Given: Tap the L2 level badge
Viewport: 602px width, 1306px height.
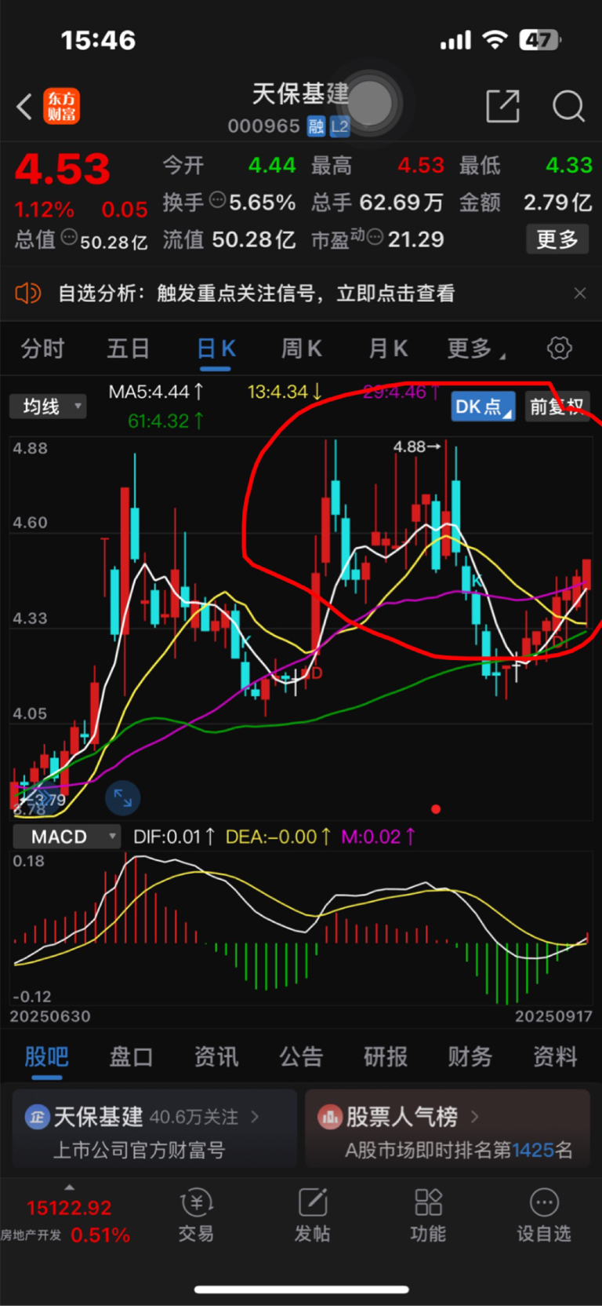Looking at the screenshot, I should pyautogui.click(x=339, y=126).
